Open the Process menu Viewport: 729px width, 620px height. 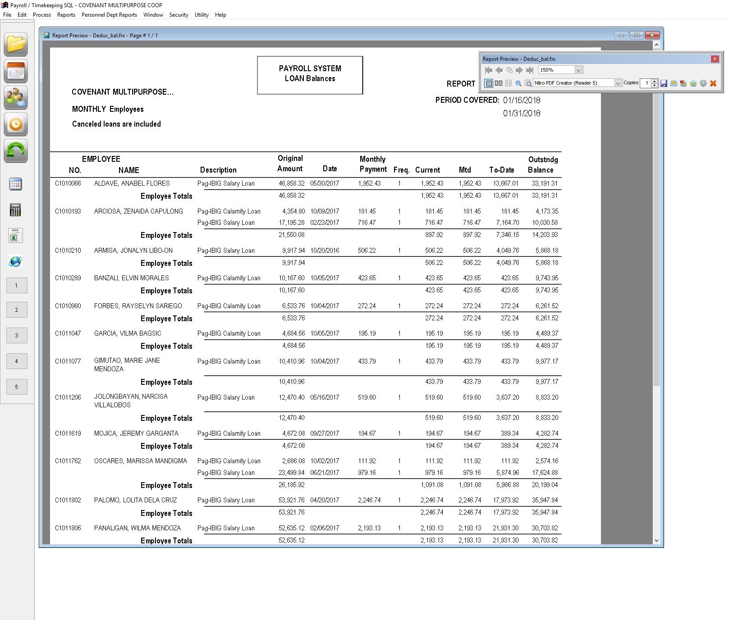click(42, 15)
